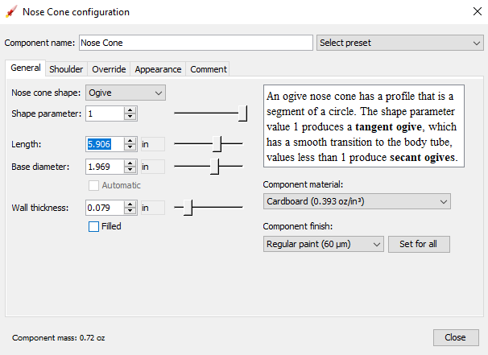Decrease Wall thickness with down arrow
488x355 pixels.
(x=130, y=212)
